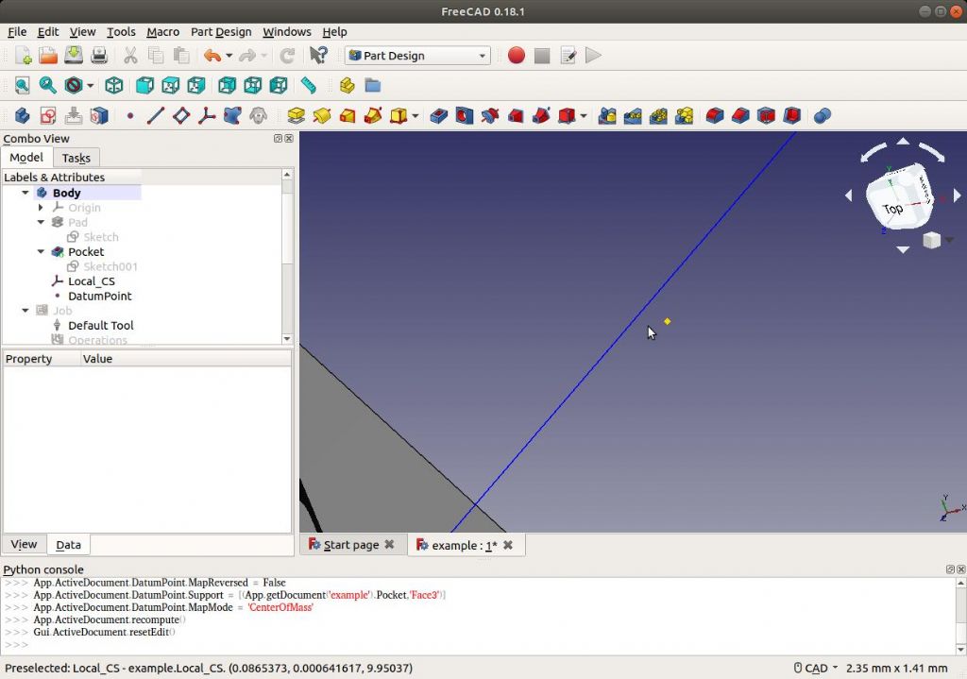Click the Mirrored feature icon

tap(607, 115)
